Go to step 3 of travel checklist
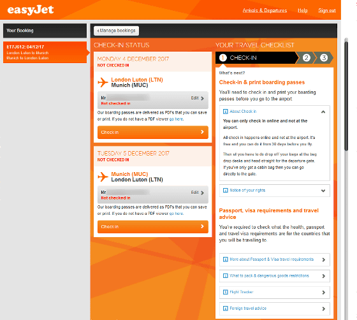Image resolution: width=357 pixels, height=320 pixels. [x=324, y=58]
